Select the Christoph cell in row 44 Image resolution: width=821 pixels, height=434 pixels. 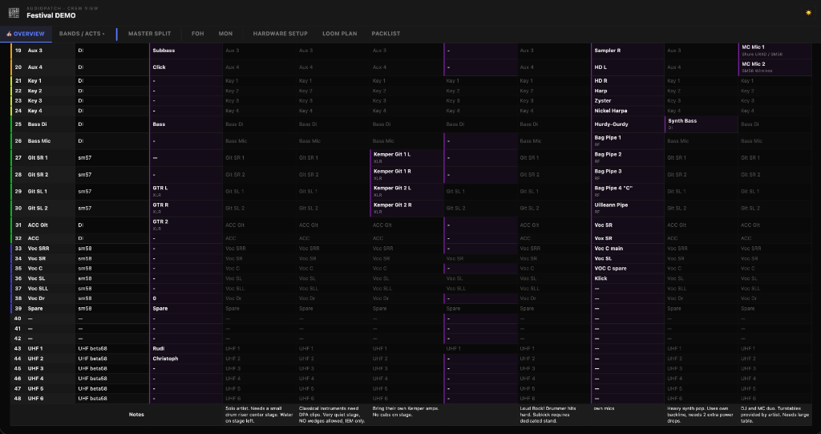pos(186,359)
